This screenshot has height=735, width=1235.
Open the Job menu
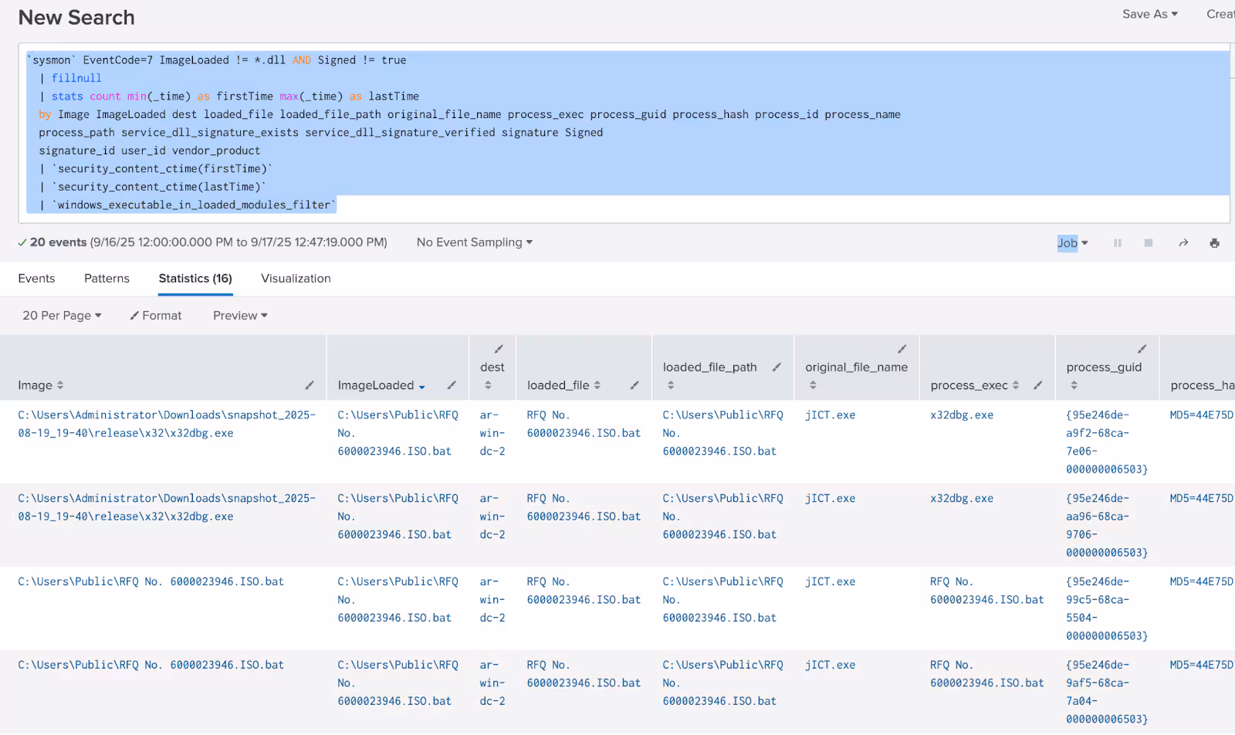click(1071, 243)
